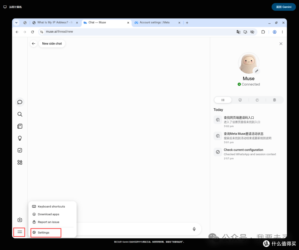Select the list view tab in panel
This screenshot has width=299, height=250.
point(223,100)
